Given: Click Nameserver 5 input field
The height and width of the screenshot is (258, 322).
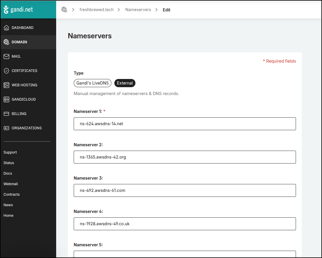Looking at the screenshot, I should pos(185,254).
